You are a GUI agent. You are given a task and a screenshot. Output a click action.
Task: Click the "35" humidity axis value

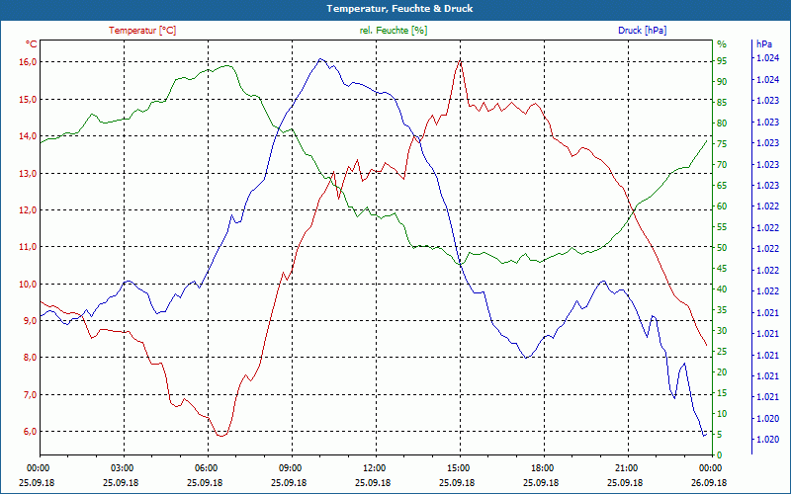coord(722,310)
